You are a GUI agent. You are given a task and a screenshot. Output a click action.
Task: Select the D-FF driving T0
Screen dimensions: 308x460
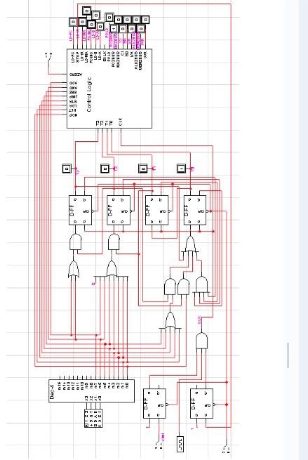195,210
